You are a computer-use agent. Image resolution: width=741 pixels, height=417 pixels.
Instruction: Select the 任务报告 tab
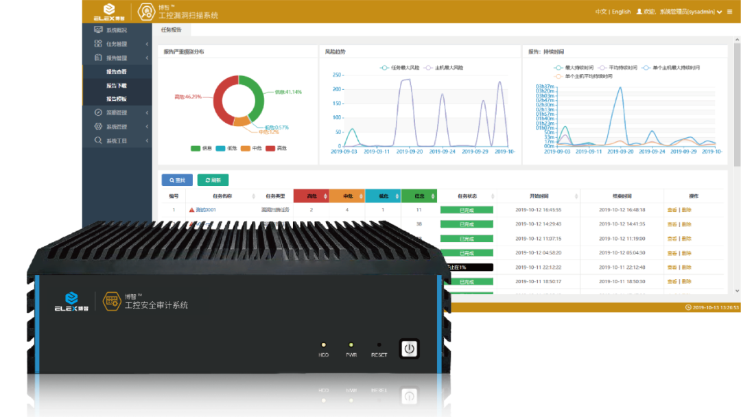[172, 30]
